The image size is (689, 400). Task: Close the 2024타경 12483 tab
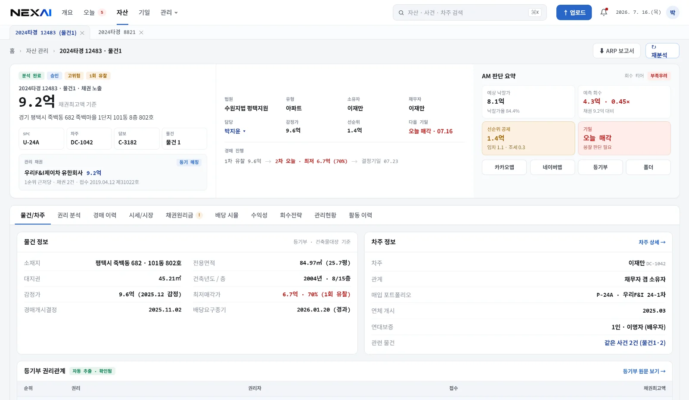82,33
